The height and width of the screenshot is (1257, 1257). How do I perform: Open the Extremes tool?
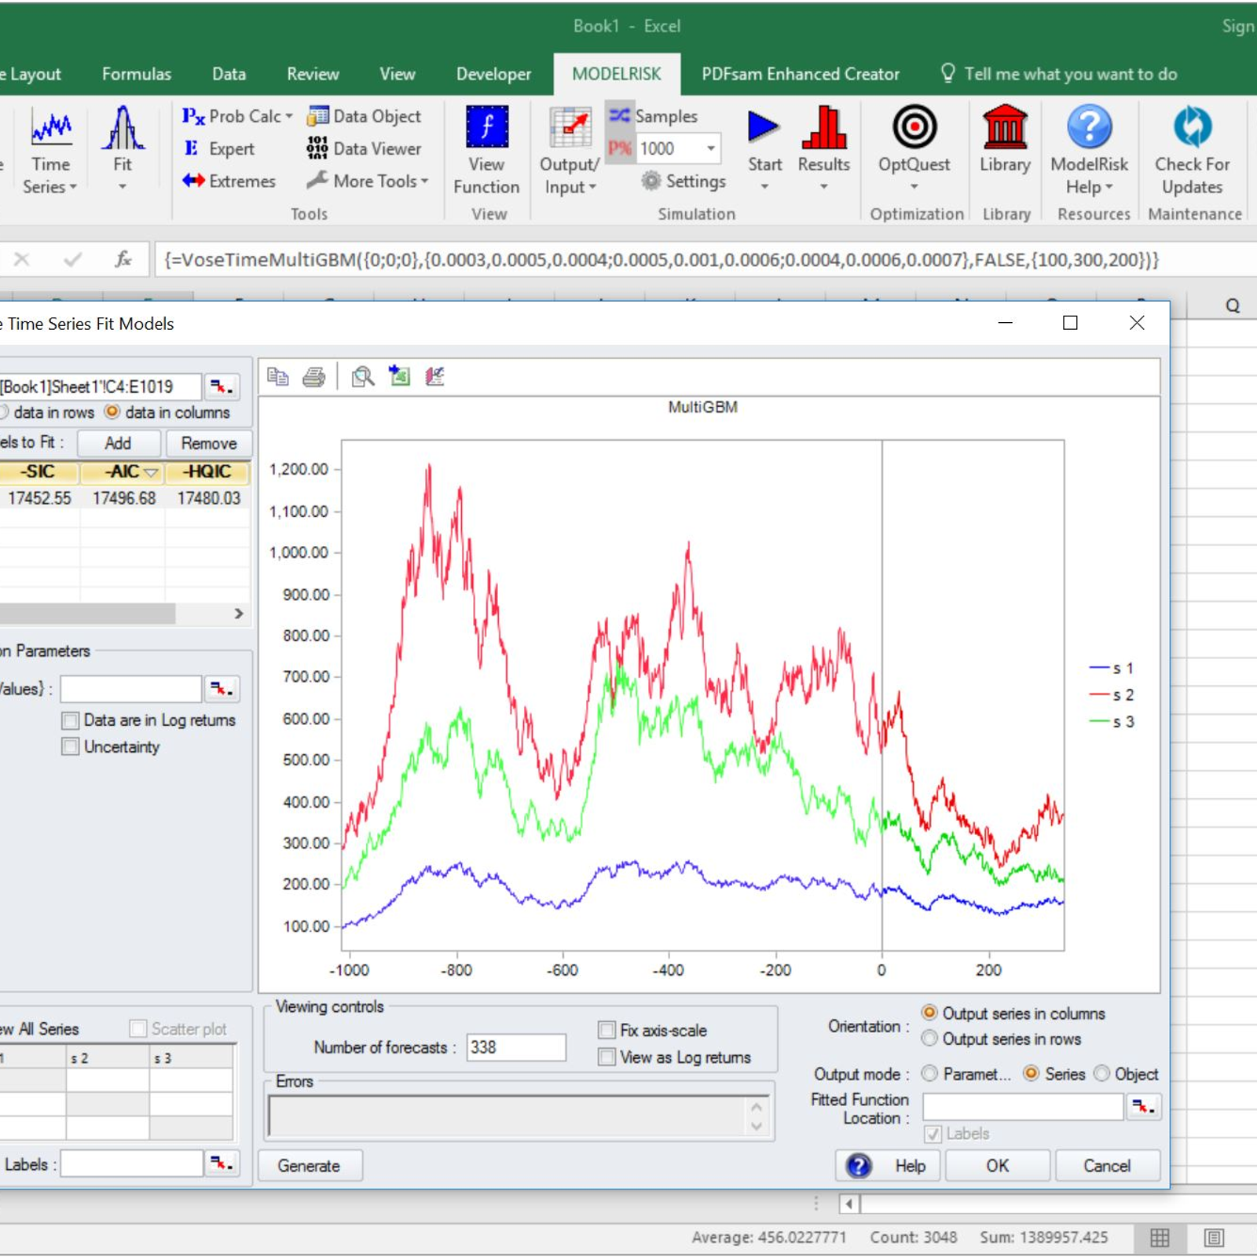[x=229, y=181]
